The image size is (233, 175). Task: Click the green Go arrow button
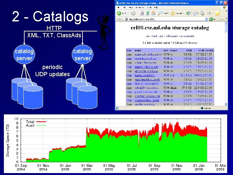click(211, 19)
